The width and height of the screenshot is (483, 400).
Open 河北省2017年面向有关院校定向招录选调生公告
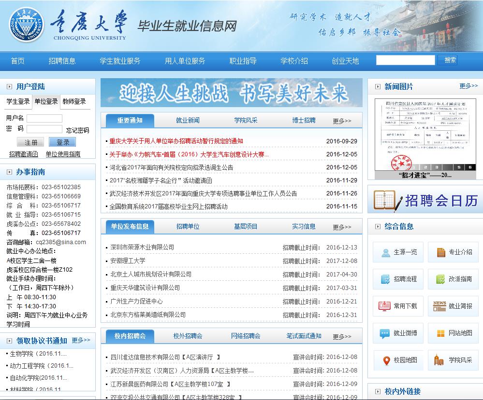pos(171,167)
